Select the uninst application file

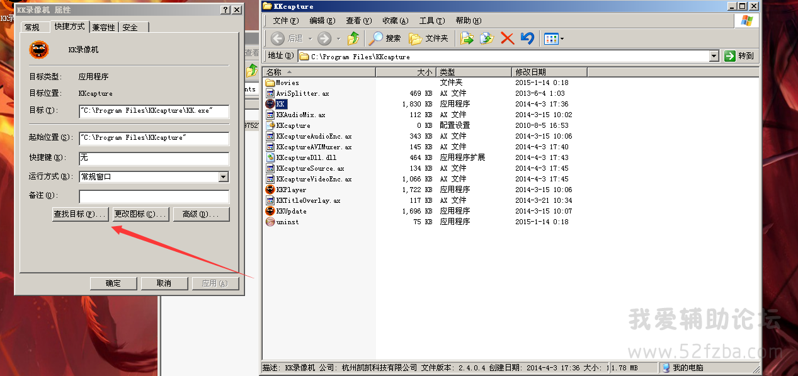click(287, 222)
